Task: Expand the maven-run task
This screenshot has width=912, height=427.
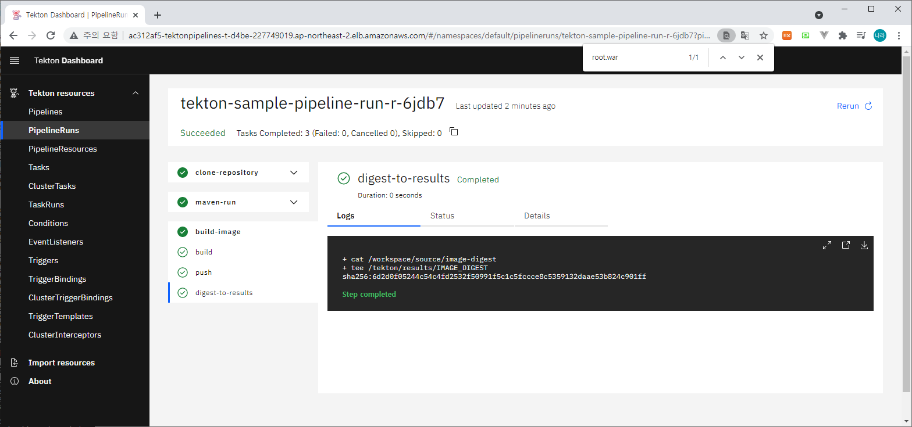Action: click(238, 202)
